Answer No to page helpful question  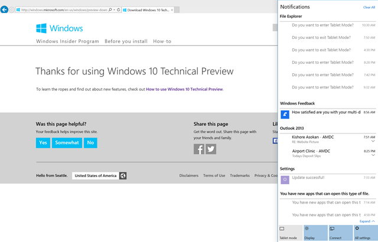pos(90,143)
